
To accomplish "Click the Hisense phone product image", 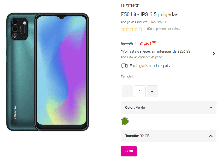I will (x=48, y=72).
